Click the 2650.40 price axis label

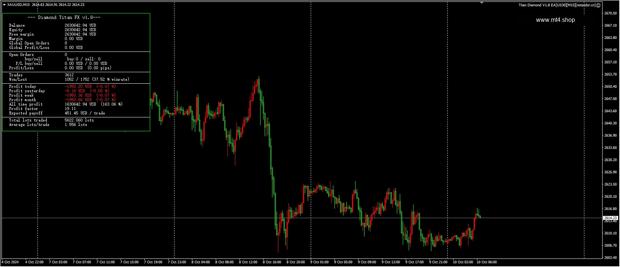(610, 87)
